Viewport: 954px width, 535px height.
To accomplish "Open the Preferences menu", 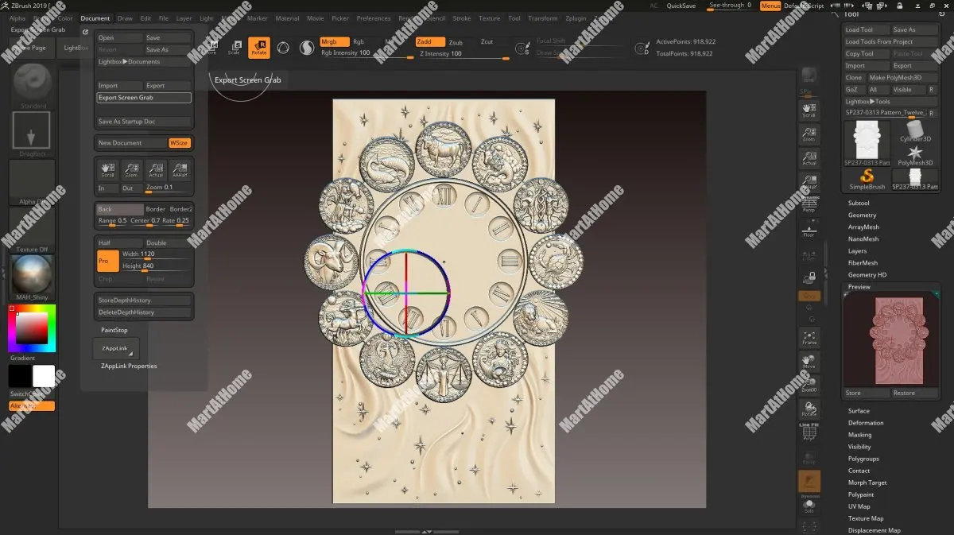I will click(373, 18).
